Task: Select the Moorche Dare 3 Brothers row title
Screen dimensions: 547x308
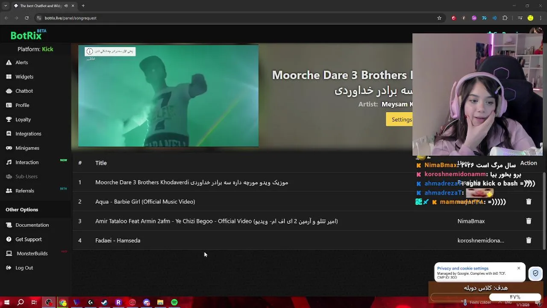Action: point(191,182)
